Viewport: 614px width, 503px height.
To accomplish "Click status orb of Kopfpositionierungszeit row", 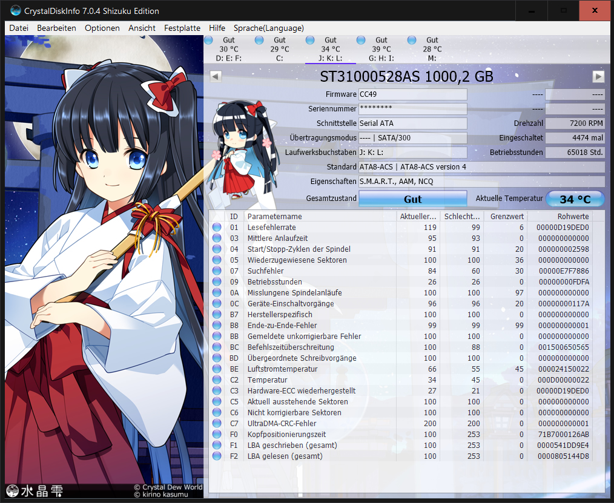I will click(x=217, y=434).
